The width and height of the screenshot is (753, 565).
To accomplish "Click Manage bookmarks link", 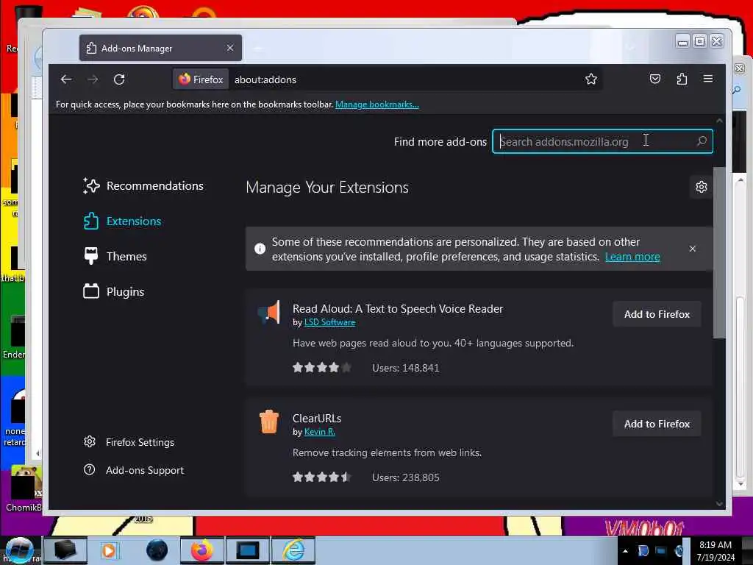I will coord(377,104).
